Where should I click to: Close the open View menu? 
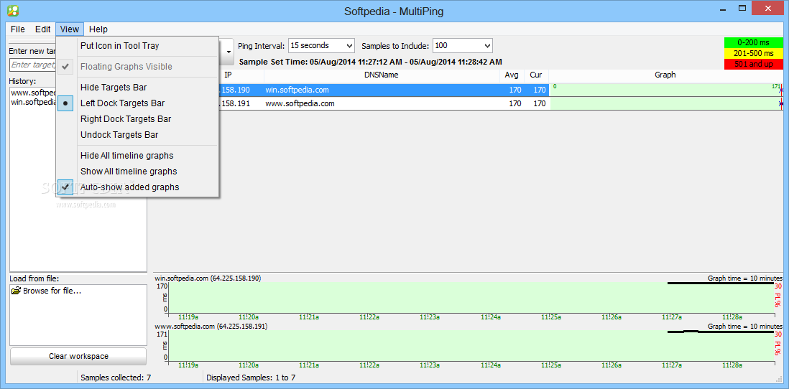point(70,29)
